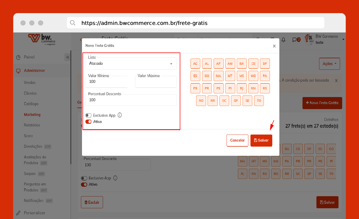Viewport: 359px width, 219px height.
Task: Turn off the Ativo toggle in modal
Action: (89, 122)
